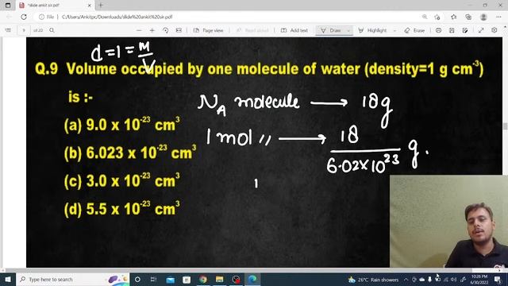Click the Type here to search box
Image resolution: width=508 pixels, height=286 pixels.
pos(72,279)
